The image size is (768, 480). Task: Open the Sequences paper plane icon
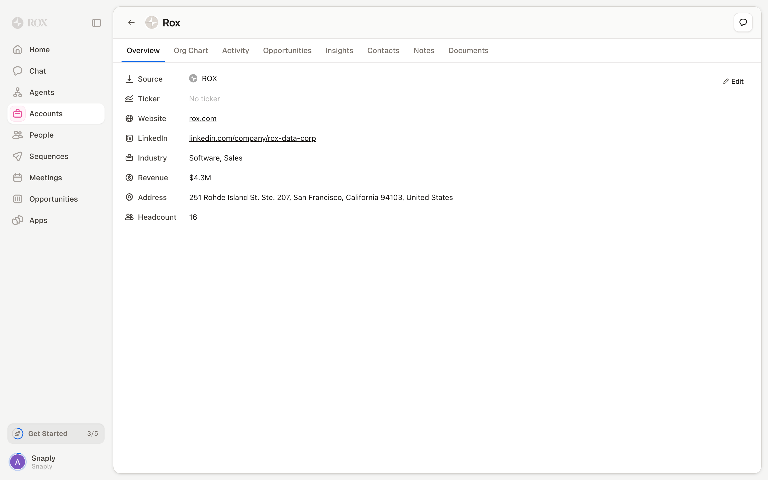point(18,156)
